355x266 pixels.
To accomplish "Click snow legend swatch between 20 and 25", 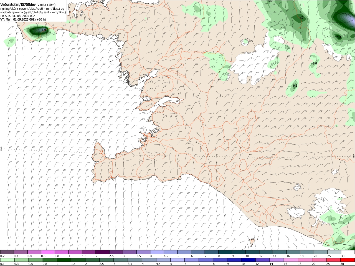I will point(321,252).
